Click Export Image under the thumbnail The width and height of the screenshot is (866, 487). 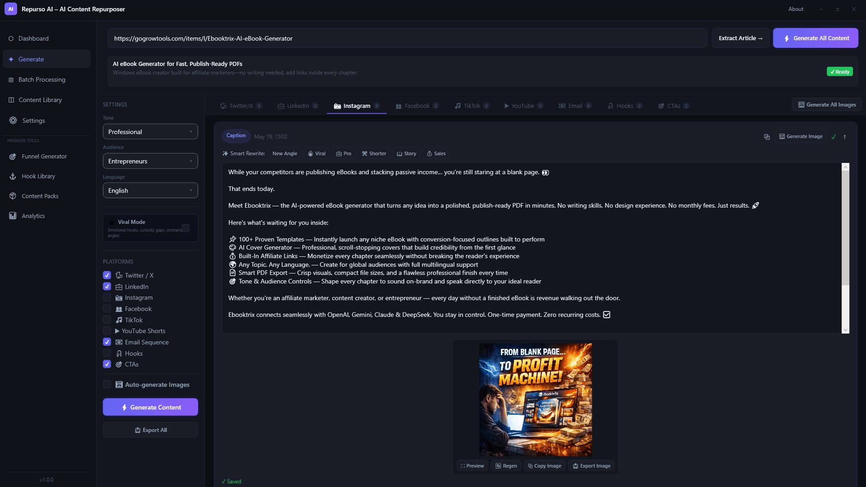coord(592,466)
